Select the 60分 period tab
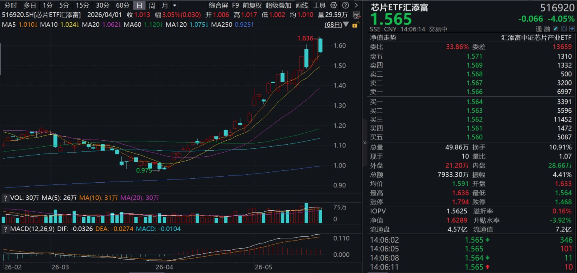 click(x=123, y=6)
